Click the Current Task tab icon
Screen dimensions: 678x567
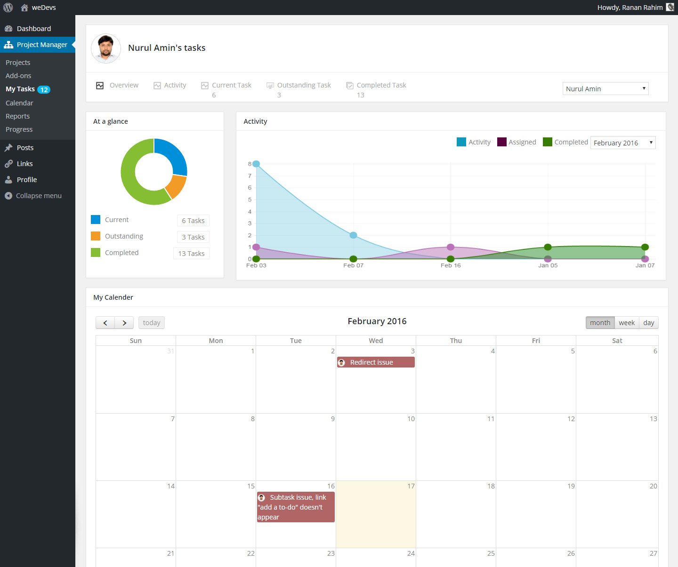205,86
